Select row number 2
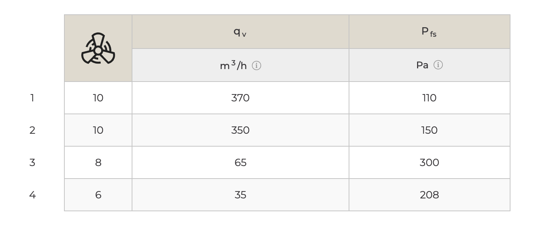 [x=32, y=130]
